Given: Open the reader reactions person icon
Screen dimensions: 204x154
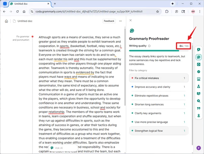Looking at the screenshot, I should [199, 86].
